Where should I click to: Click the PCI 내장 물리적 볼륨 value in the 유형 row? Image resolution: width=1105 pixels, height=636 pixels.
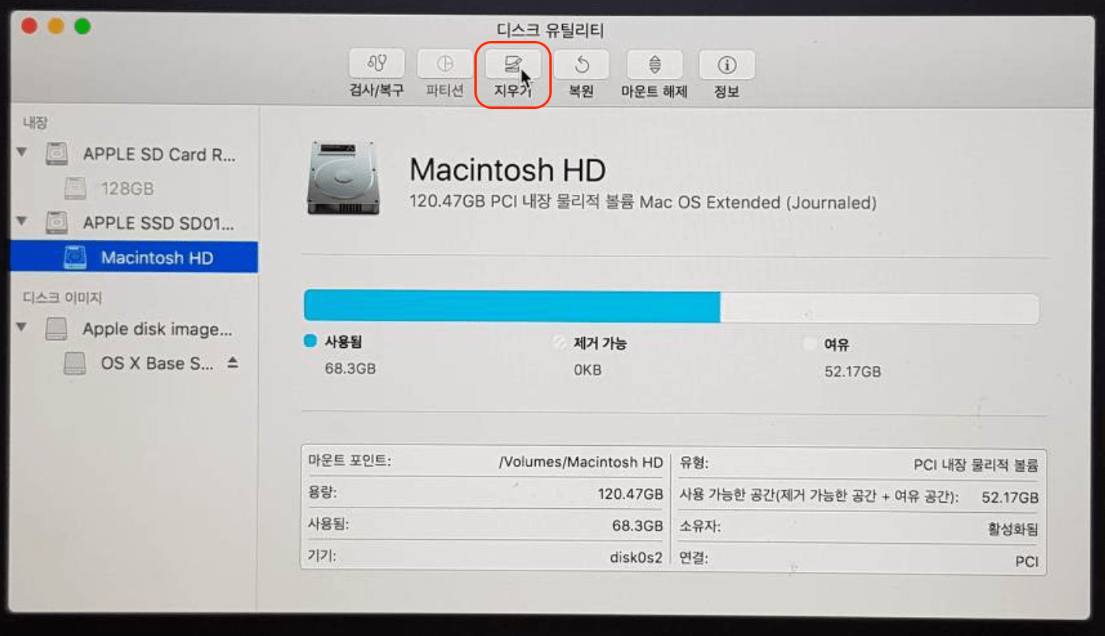click(976, 465)
